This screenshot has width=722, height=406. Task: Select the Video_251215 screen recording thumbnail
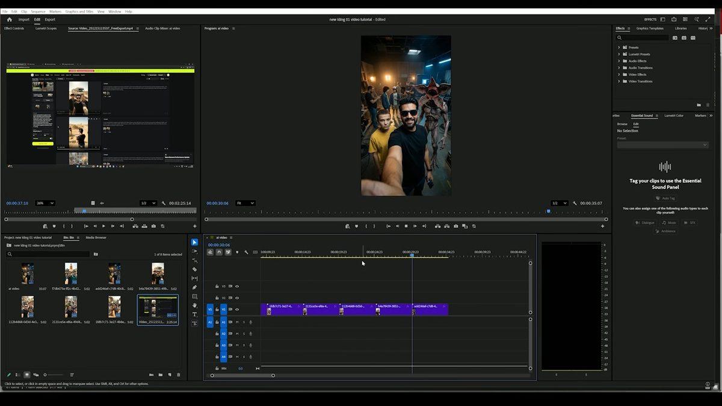click(x=158, y=307)
